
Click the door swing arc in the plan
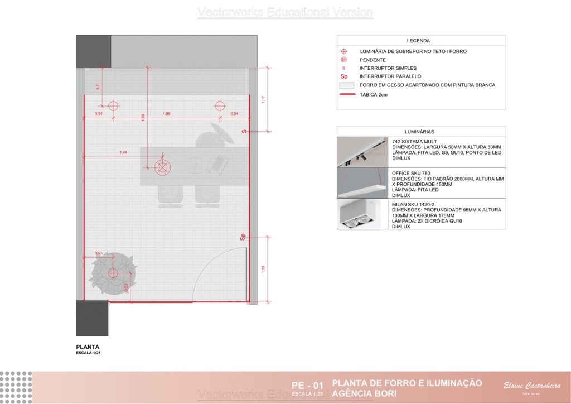[220, 275]
